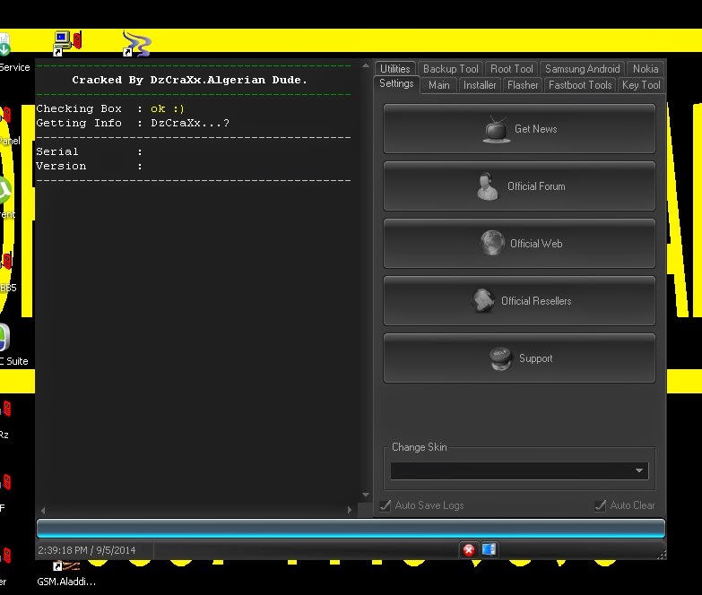The height and width of the screenshot is (595, 702).
Task: Click the Get News button
Action: pyautogui.click(x=519, y=129)
